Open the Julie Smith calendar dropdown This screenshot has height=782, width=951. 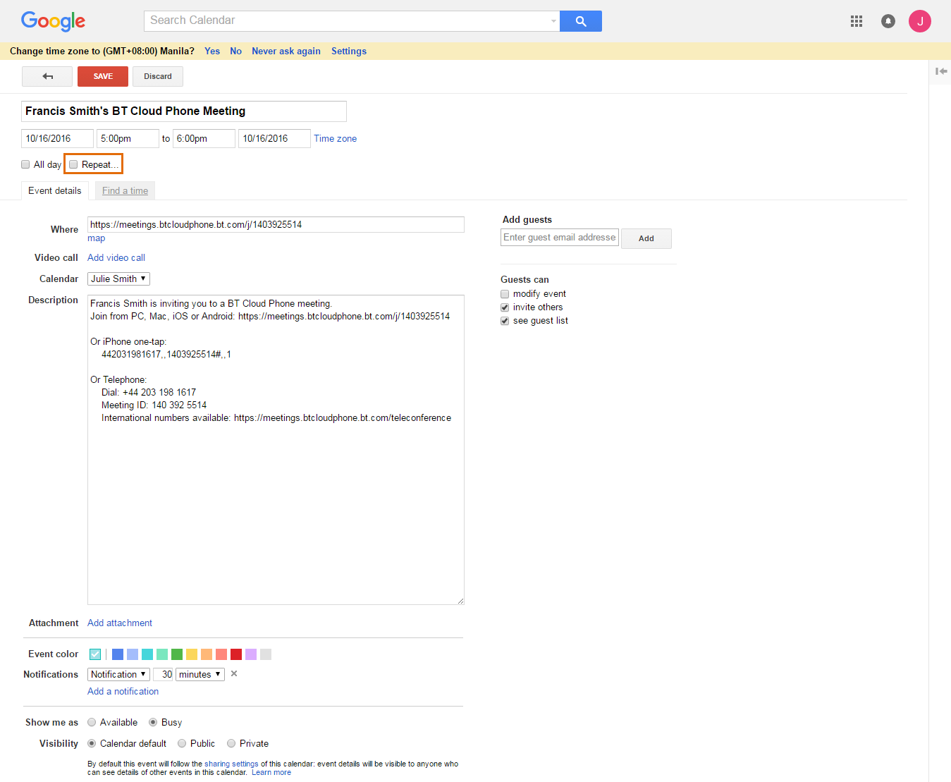[x=118, y=279]
